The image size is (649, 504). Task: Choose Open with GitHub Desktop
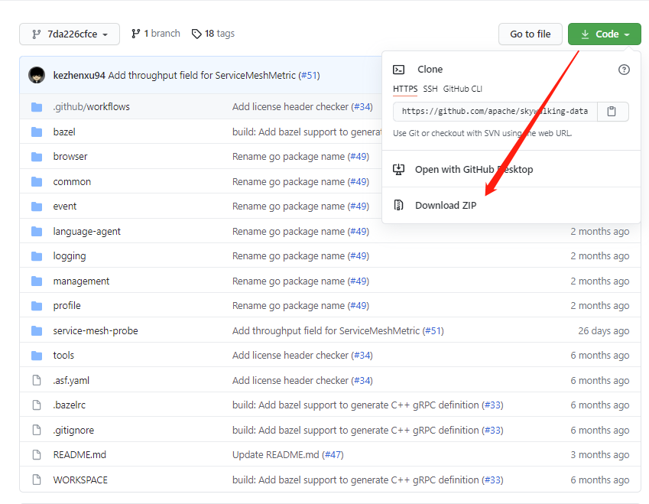[474, 169]
